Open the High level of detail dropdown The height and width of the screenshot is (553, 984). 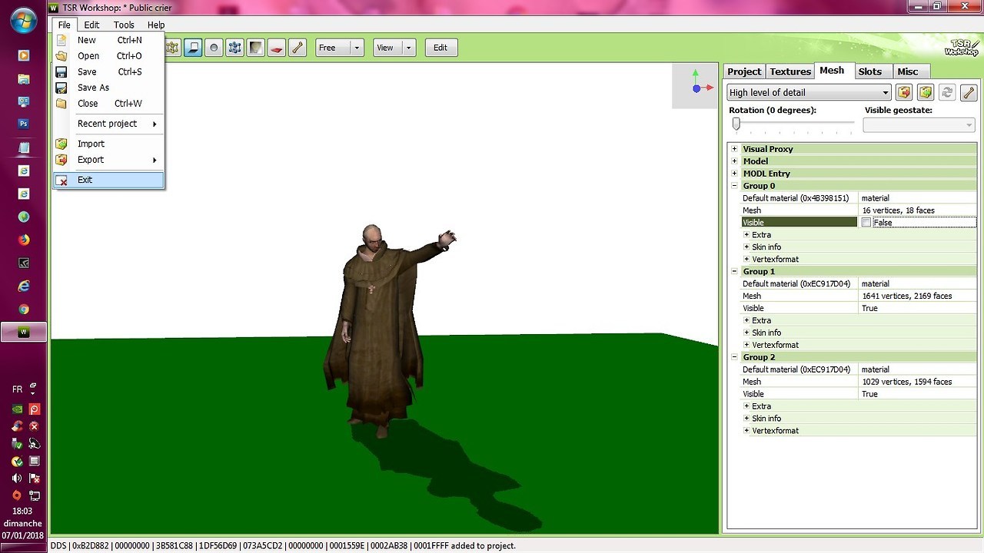[x=885, y=93]
